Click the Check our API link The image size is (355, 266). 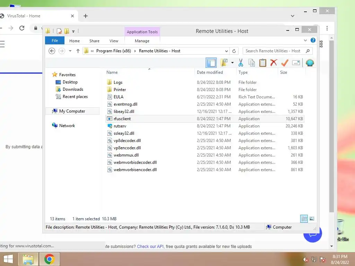tap(150, 247)
